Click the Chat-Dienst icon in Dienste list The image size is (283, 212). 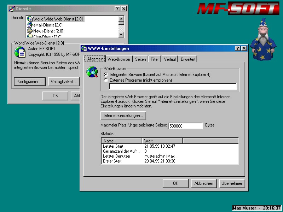pos(30,36)
